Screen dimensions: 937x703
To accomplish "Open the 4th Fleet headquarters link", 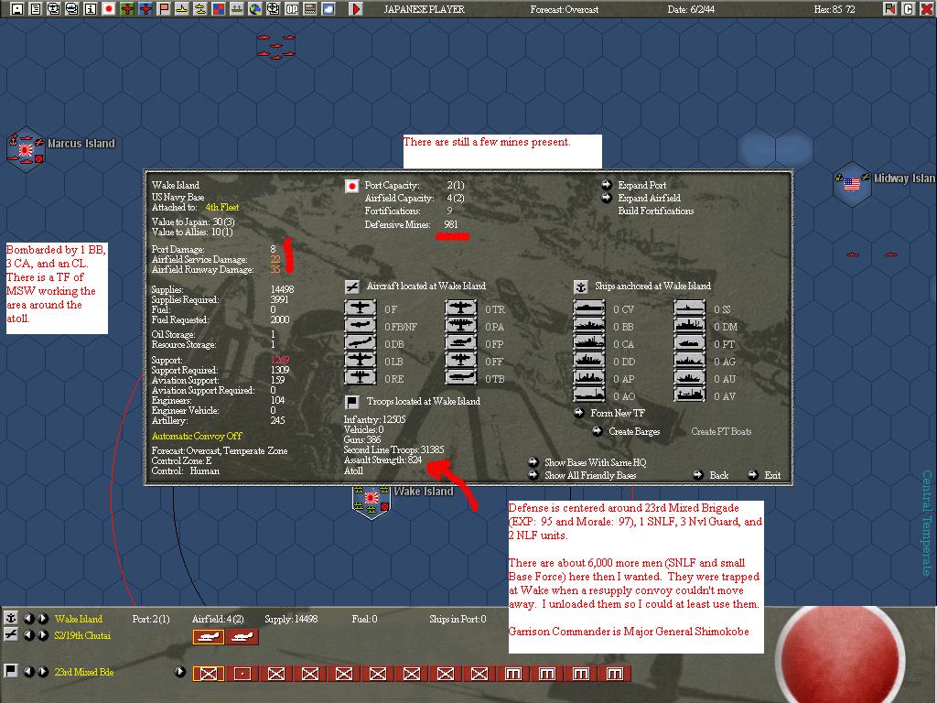I will tap(221, 208).
